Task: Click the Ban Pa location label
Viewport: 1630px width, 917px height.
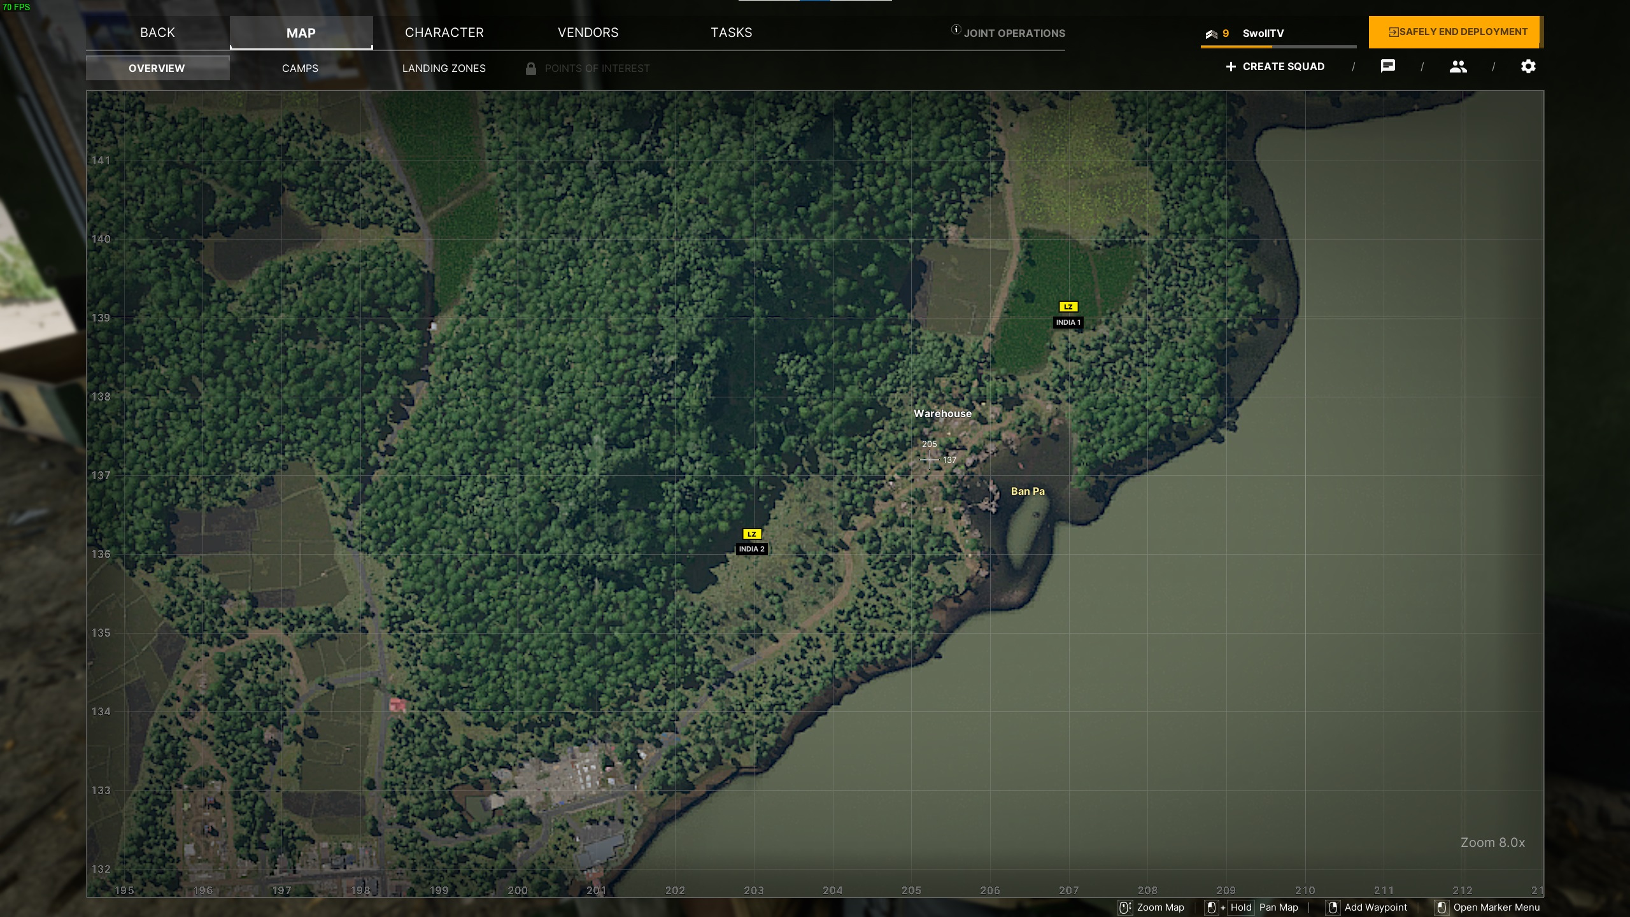Action: point(1027,491)
